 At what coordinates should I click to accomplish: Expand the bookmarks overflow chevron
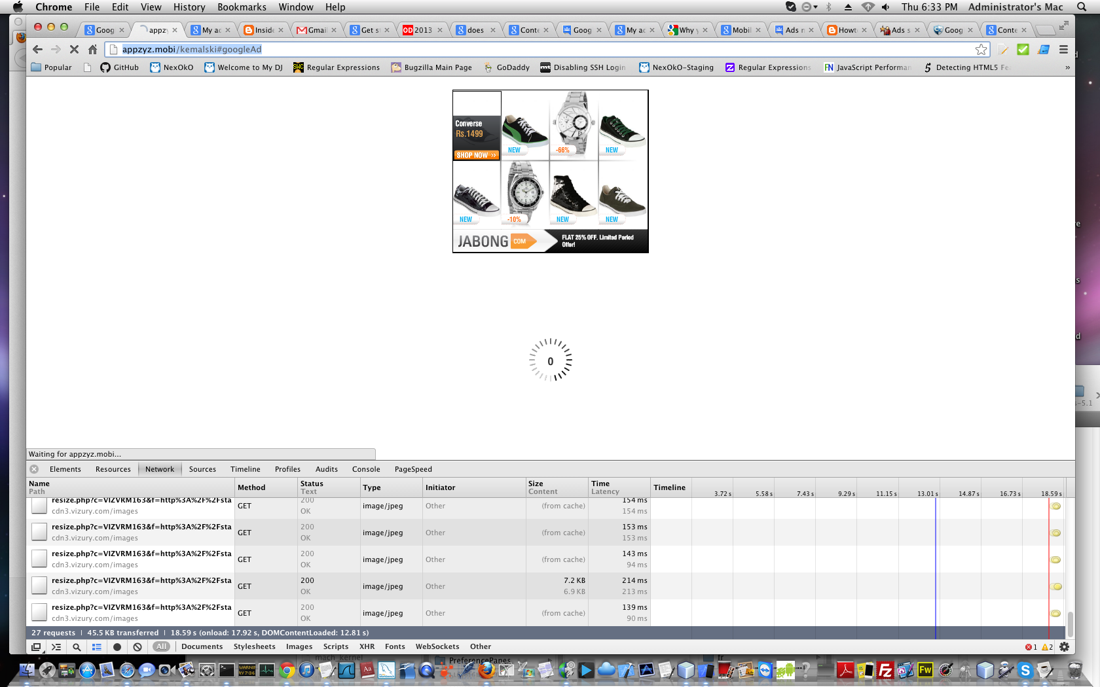[x=1067, y=67]
